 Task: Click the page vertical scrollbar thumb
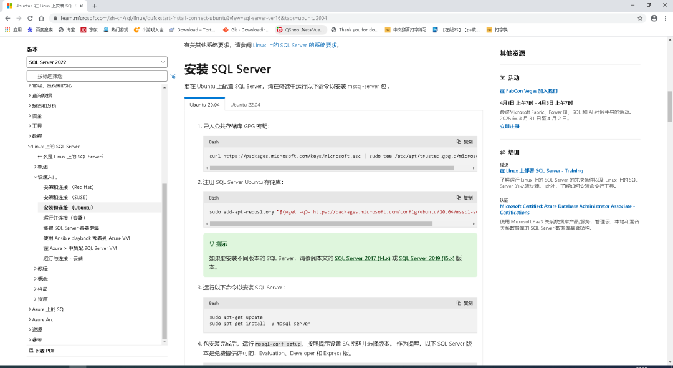tap(670, 107)
